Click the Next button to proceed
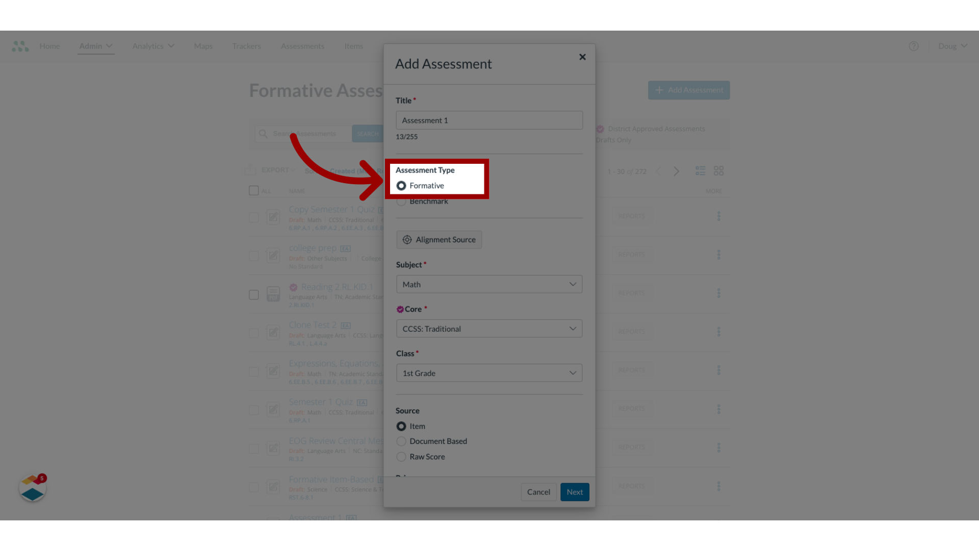 coord(574,492)
